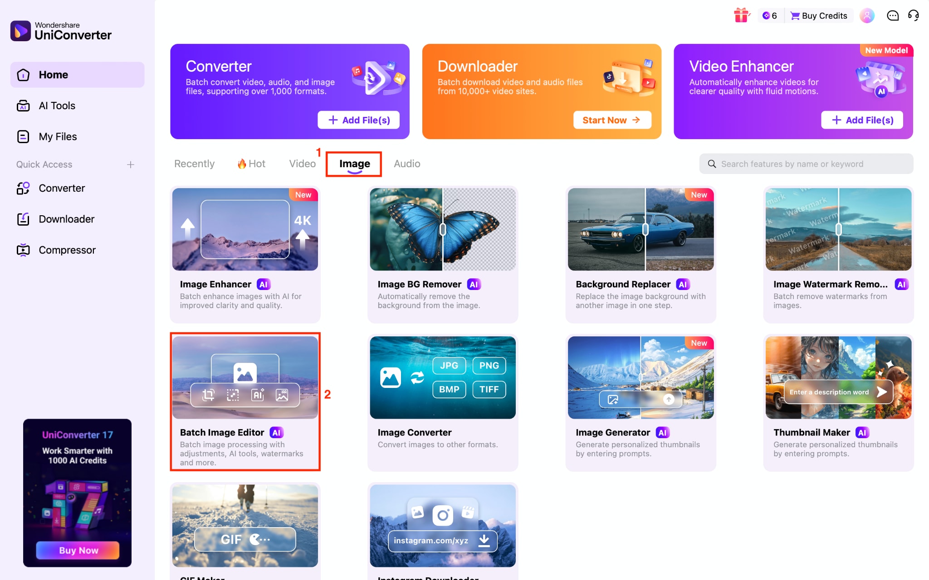Click AI badge next to Thumbnail Maker
This screenshot has width=929, height=580.
click(862, 432)
